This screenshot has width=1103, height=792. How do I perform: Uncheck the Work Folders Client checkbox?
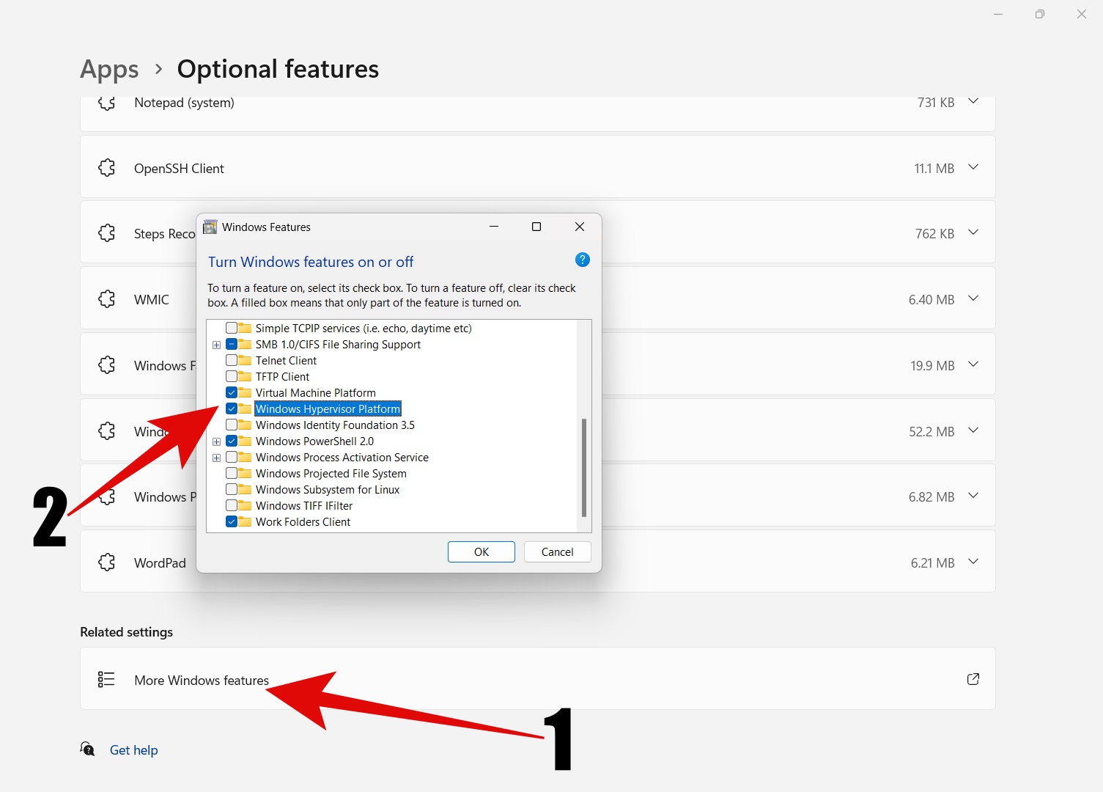coord(232,521)
